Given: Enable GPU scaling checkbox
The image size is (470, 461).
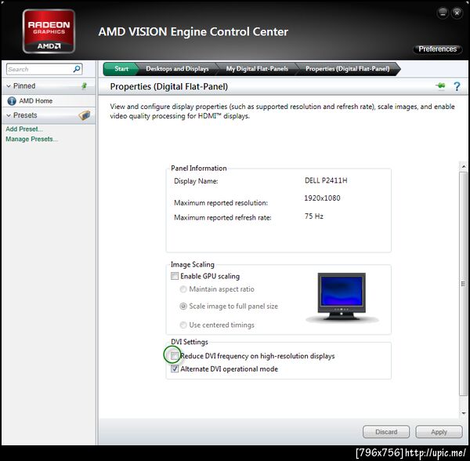Looking at the screenshot, I should [175, 276].
